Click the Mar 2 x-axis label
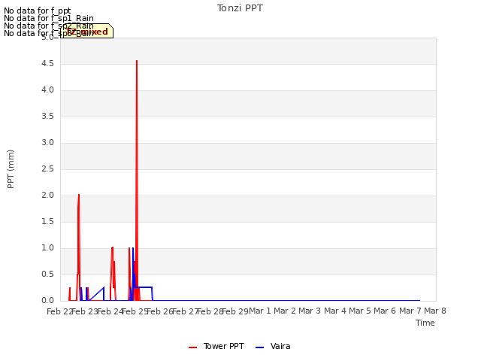This screenshot has height=361, width=481. [285, 311]
